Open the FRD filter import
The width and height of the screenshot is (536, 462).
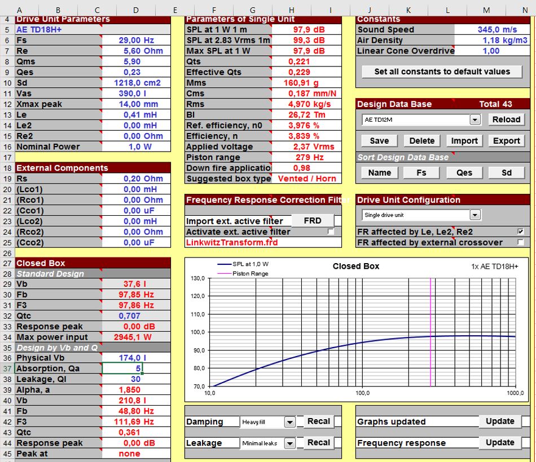point(313,220)
